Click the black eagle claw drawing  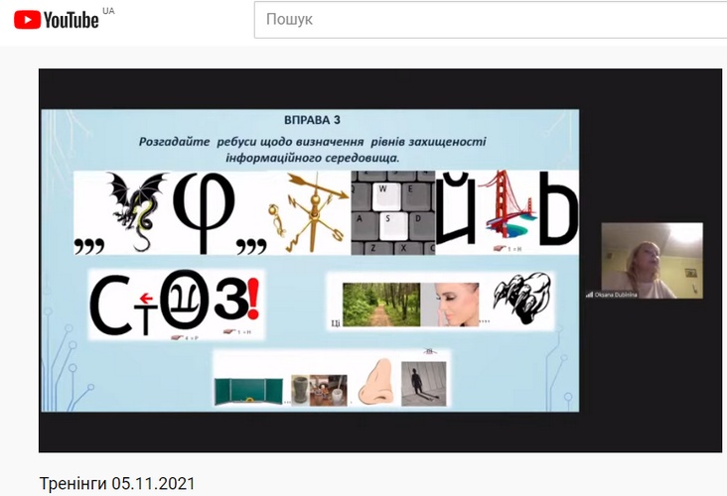[522, 298]
